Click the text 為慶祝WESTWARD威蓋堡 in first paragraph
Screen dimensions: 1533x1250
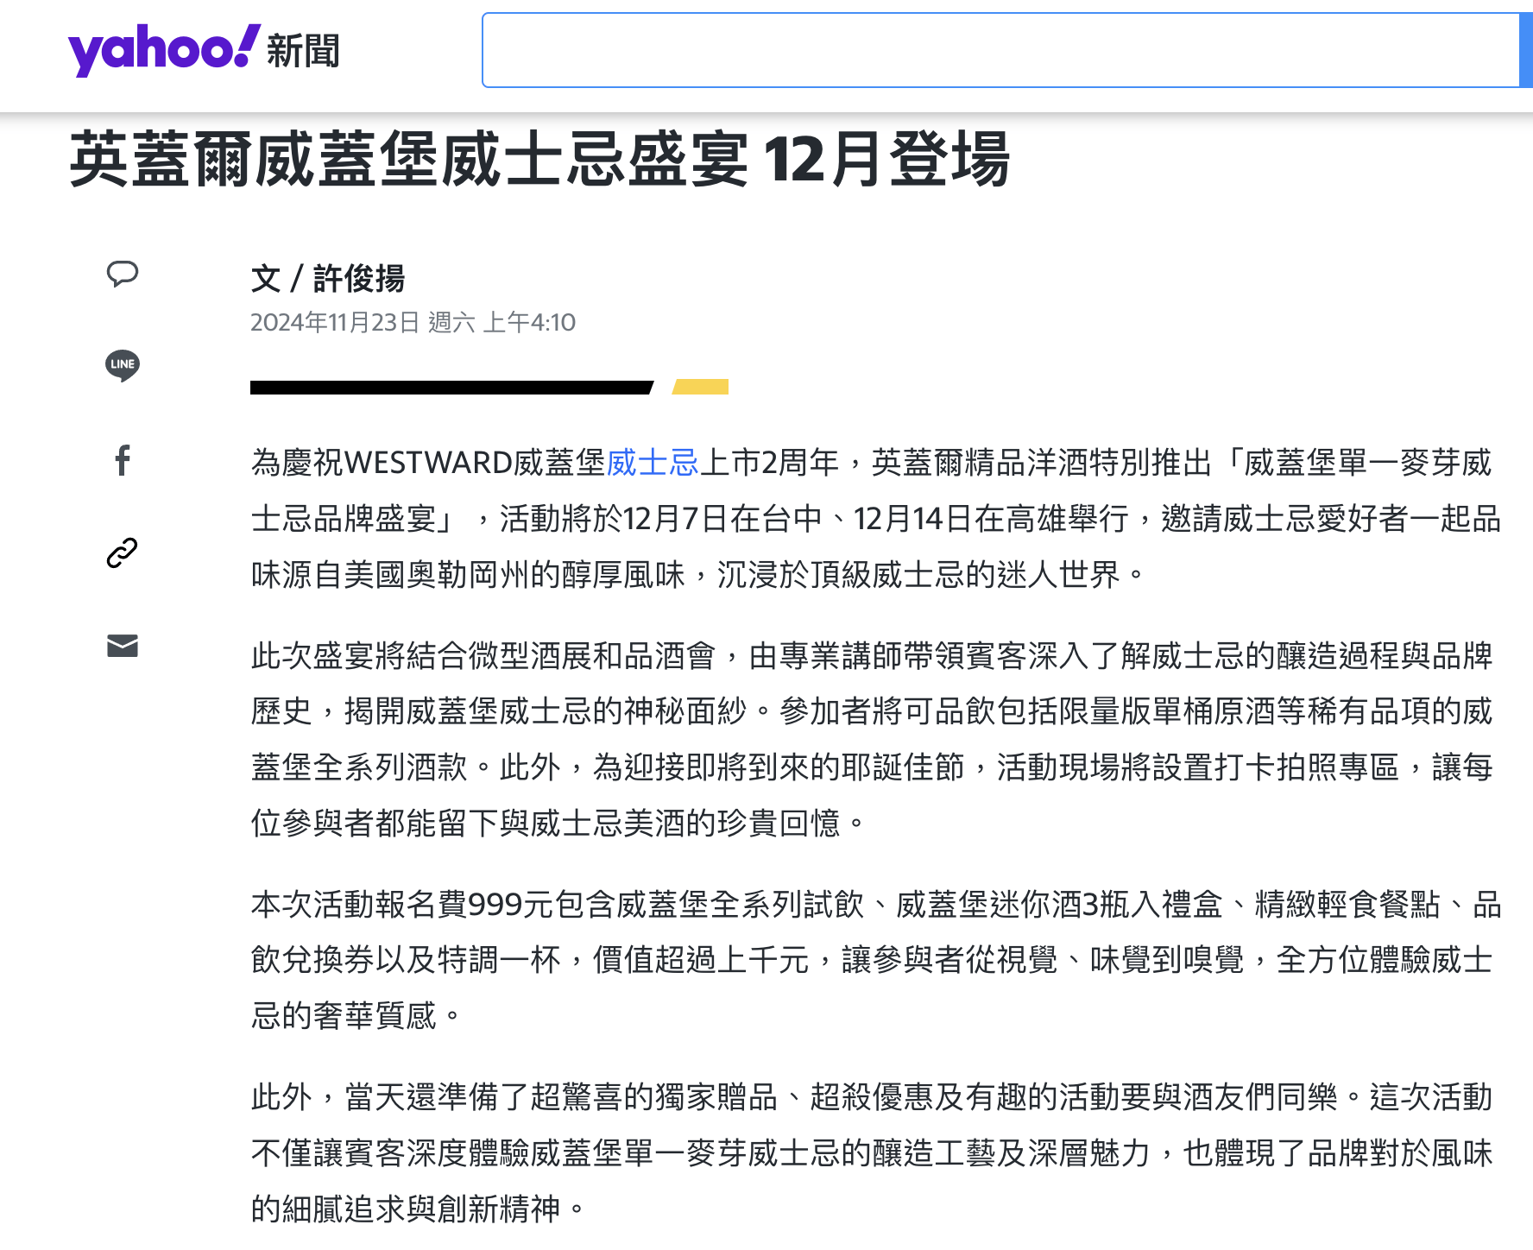pyautogui.click(x=428, y=463)
